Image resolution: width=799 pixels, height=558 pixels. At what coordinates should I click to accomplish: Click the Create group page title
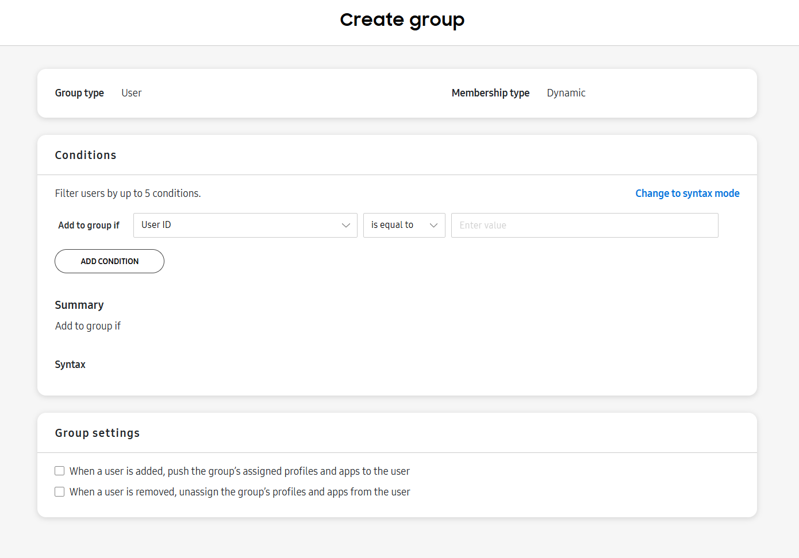point(402,20)
